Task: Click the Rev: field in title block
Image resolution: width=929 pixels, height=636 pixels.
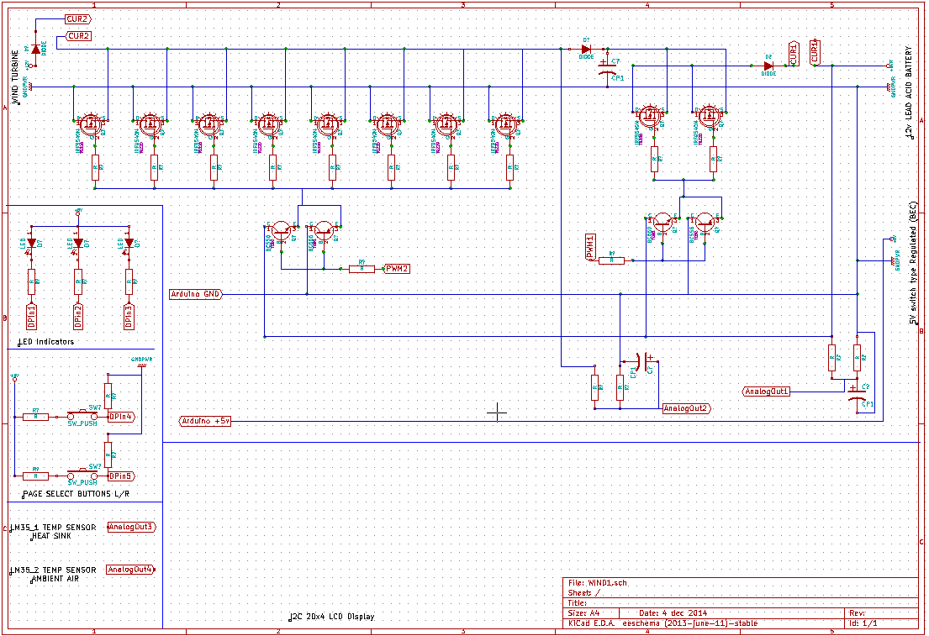Action: coord(858,613)
